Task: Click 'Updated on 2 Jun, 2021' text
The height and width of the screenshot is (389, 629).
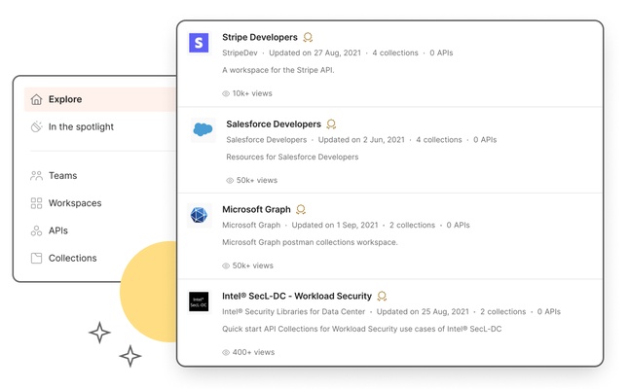Action: click(361, 140)
